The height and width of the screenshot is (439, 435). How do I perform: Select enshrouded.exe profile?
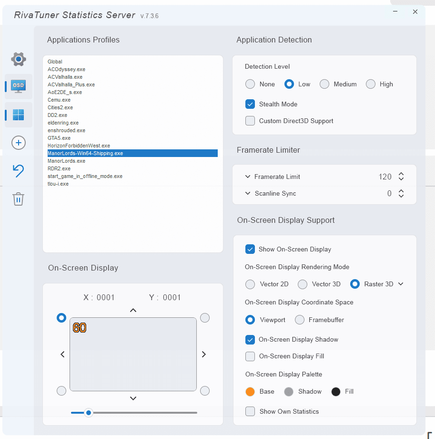(132, 130)
